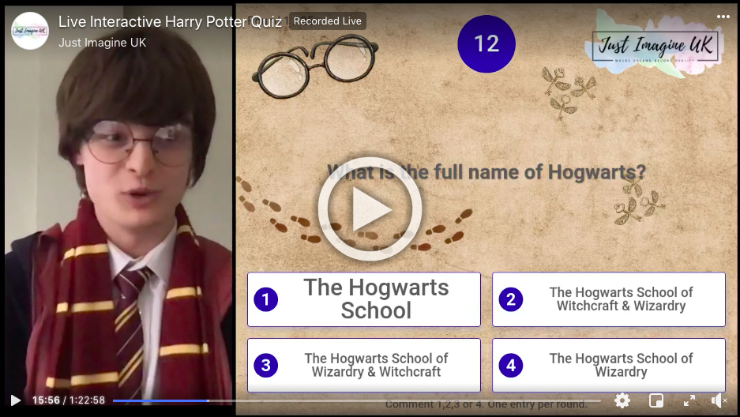
Task: Click the number 3 answer circle
Action: pyautogui.click(x=265, y=366)
